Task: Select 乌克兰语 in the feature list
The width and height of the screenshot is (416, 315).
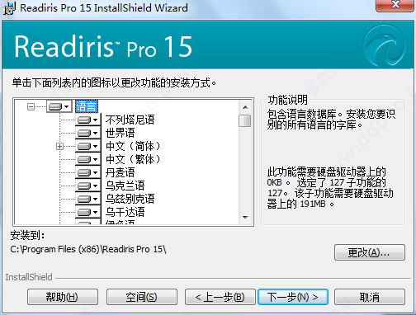Action: [x=125, y=186]
